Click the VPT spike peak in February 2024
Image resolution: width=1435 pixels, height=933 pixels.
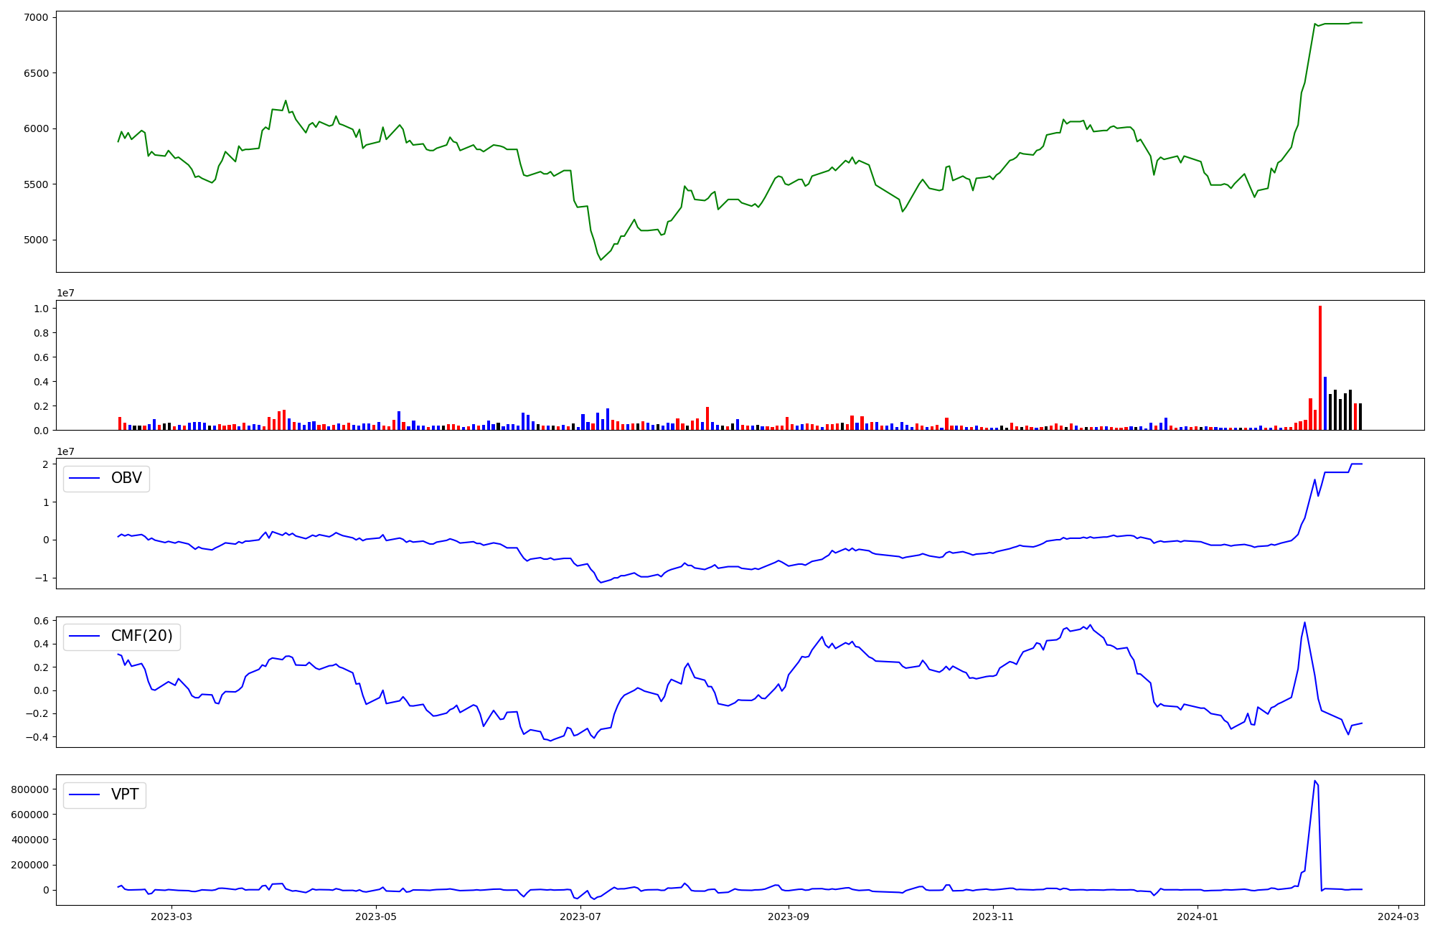[1314, 781]
